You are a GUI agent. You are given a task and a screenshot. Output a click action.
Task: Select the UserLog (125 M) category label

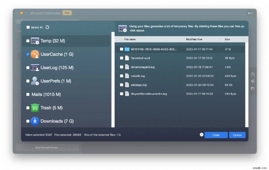[57, 68]
